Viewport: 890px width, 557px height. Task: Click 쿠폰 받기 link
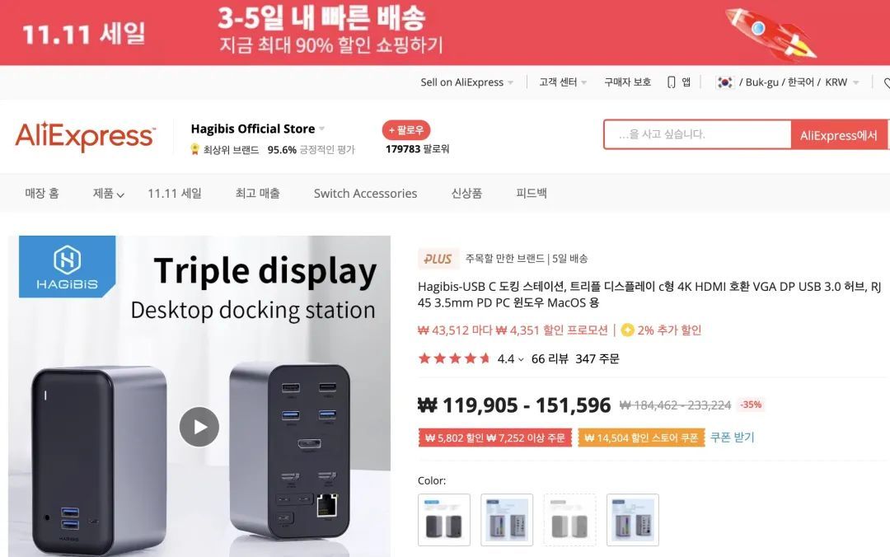pyautogui.click(x=733, y=438)
